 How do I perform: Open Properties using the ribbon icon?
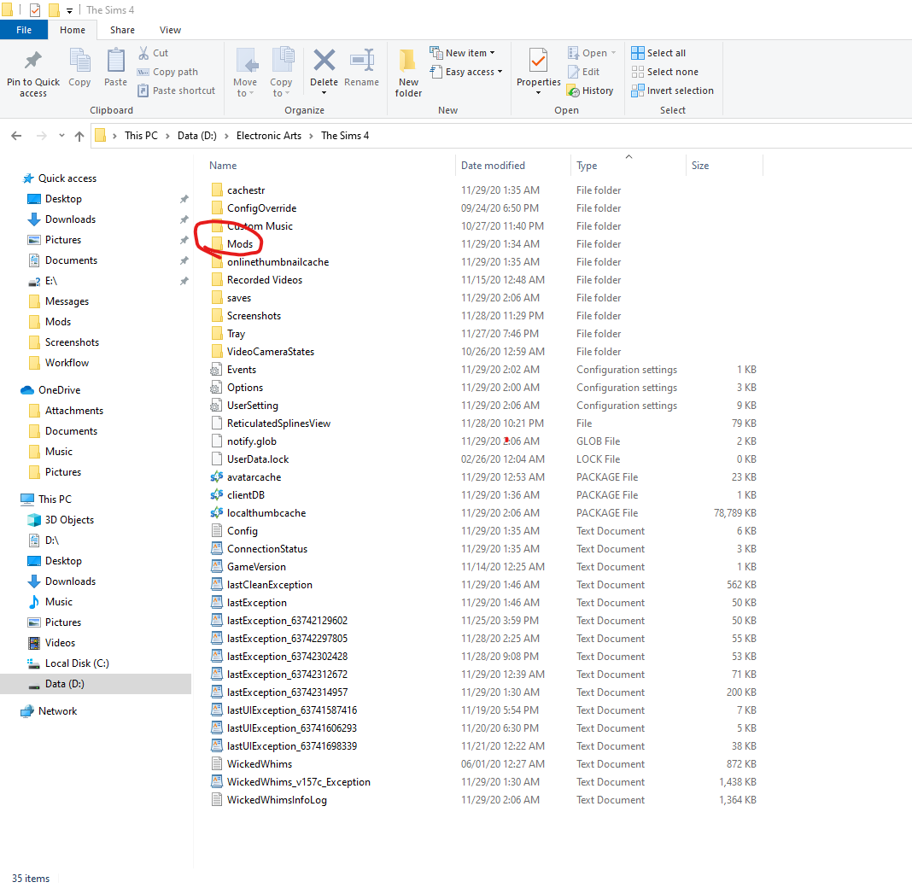(538, 61)
